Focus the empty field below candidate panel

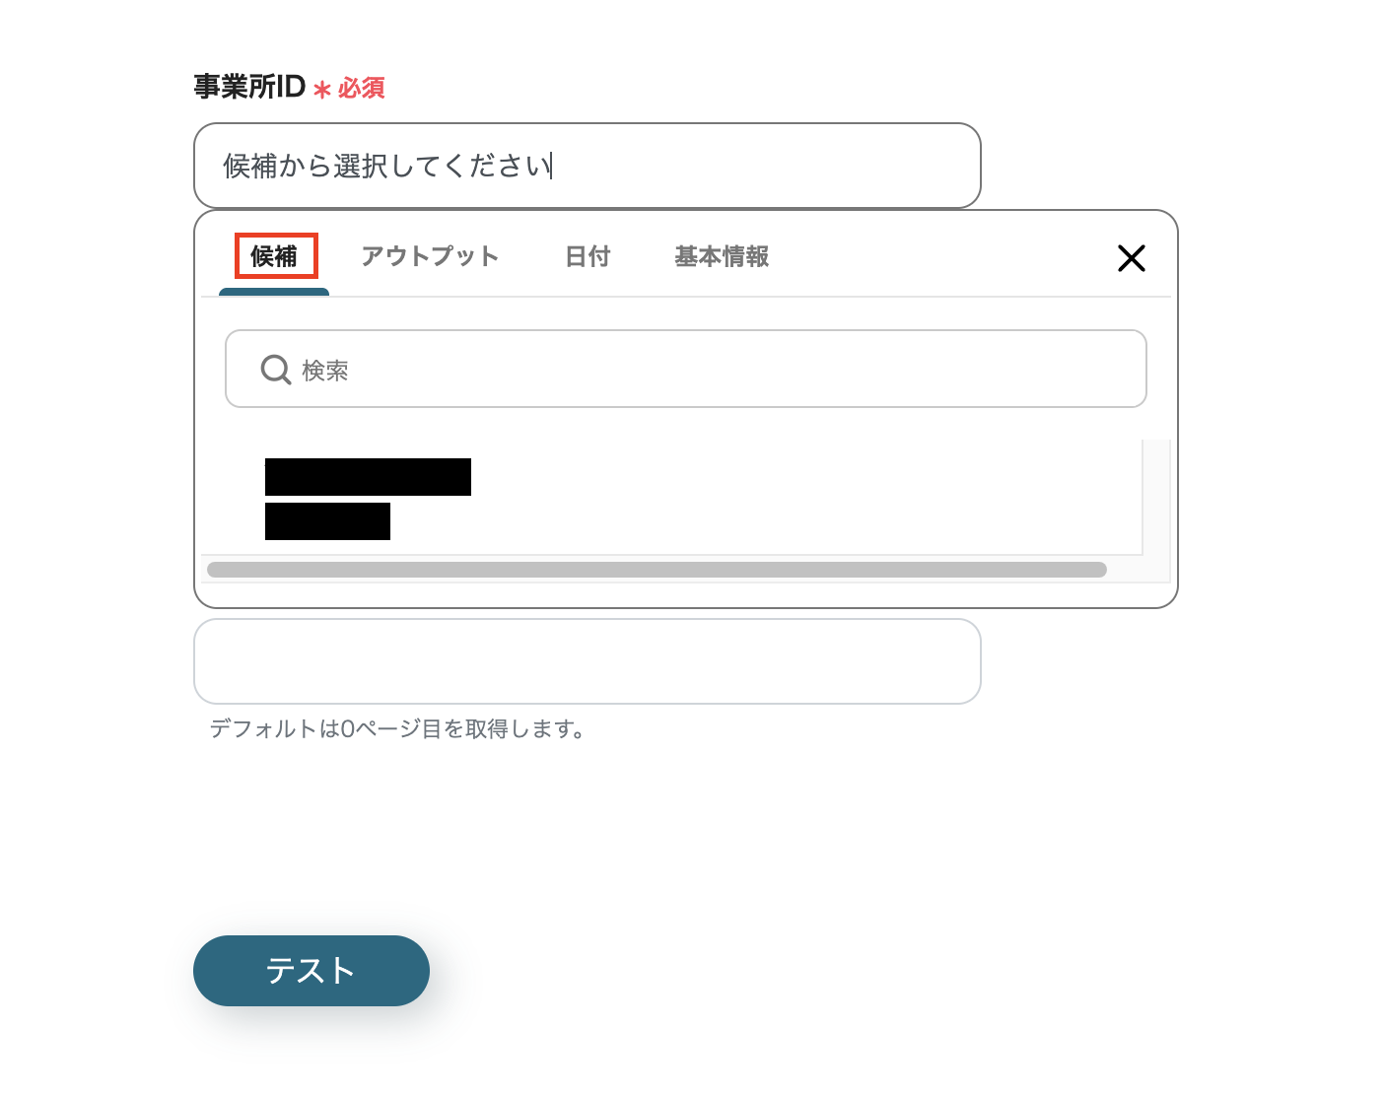click(x=587, y=661)
